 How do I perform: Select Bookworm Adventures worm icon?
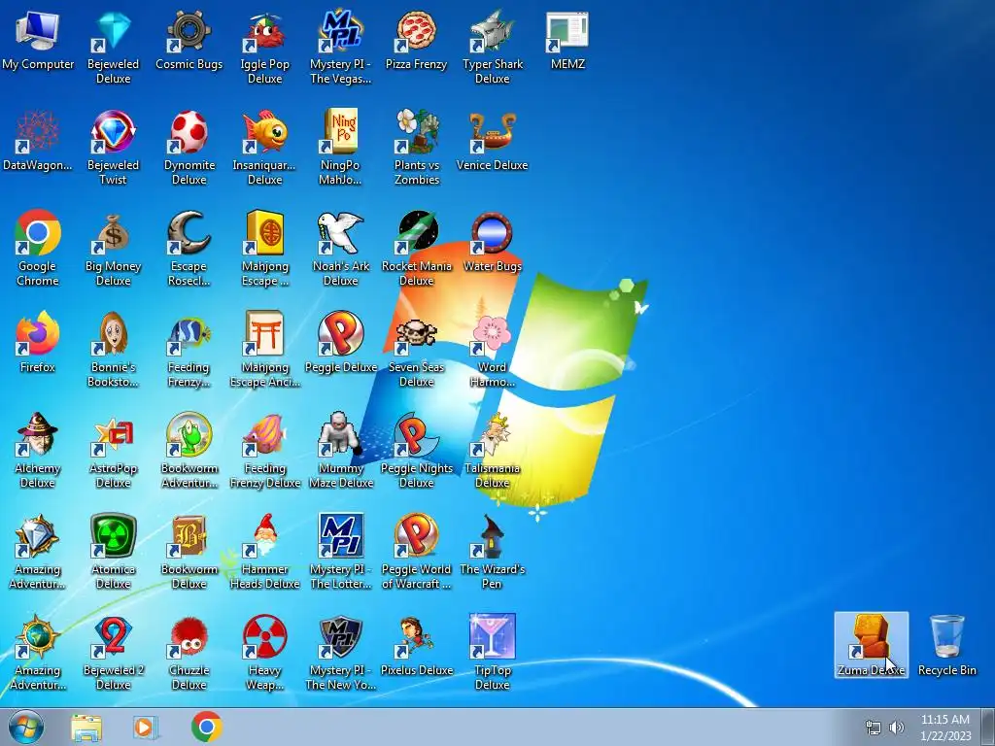189,434
